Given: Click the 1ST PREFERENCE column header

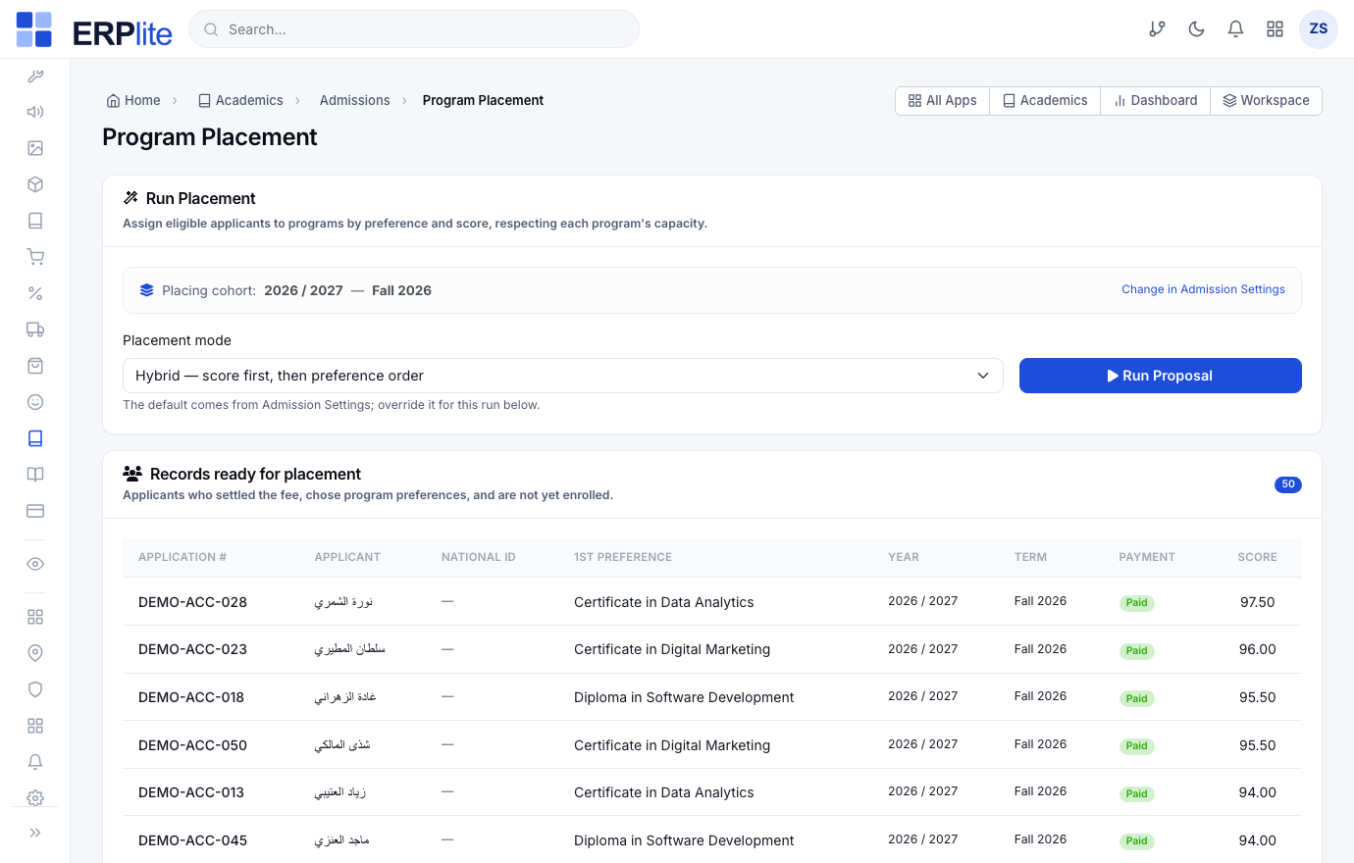Looking at the screenshot, I should [623, 557].
